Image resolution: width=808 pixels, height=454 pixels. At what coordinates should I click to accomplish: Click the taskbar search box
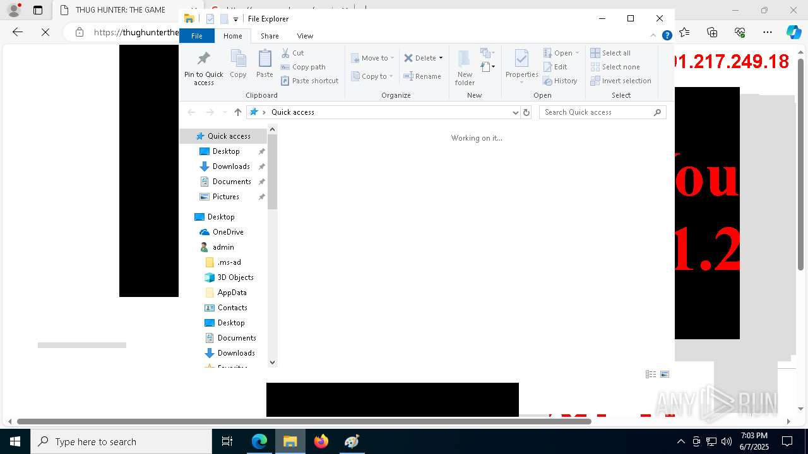[x=121, y=441]
